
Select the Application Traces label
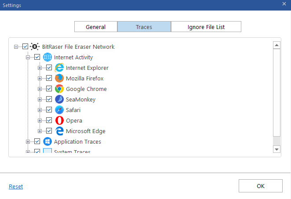(x=77, y=142)
